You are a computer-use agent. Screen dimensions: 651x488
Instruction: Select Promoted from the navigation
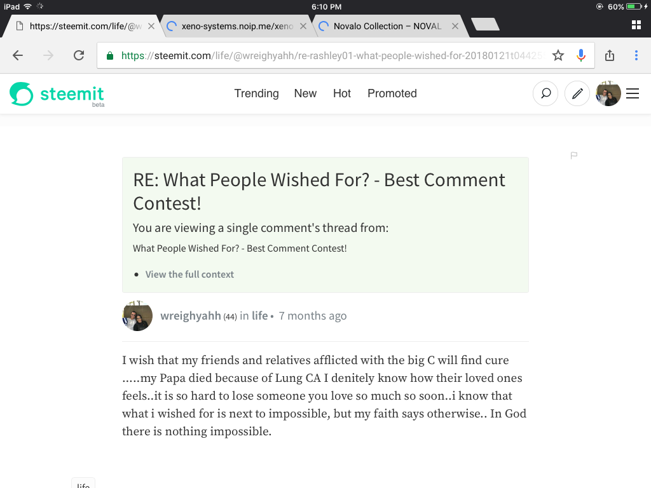click(x=392, y=93)
